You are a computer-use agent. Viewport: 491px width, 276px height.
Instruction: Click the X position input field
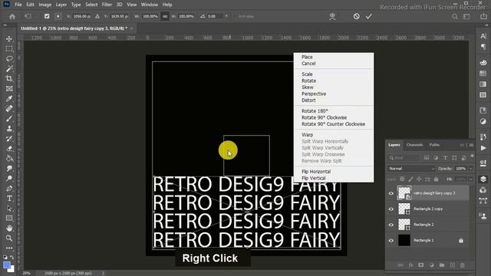click(x=82, y=16)
